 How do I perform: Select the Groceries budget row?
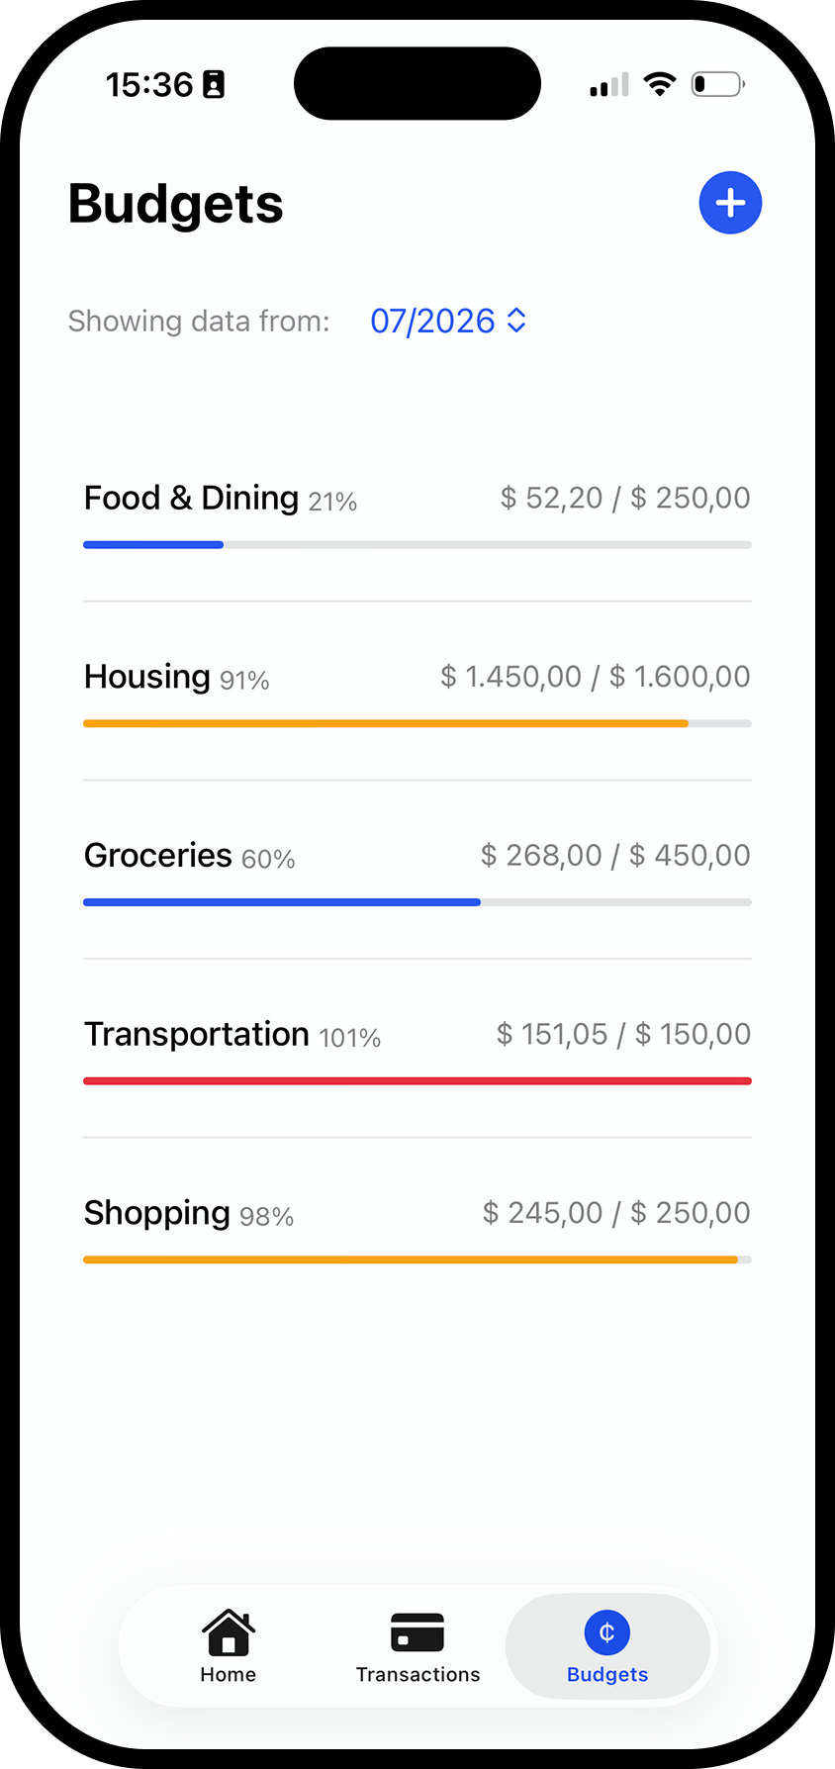[x=417, y=870]
